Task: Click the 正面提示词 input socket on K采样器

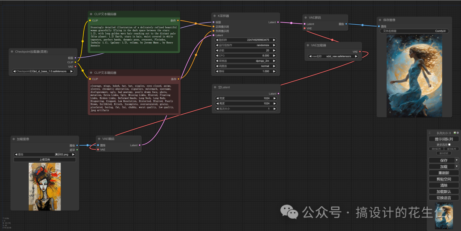Action: [x=213, y=27]
